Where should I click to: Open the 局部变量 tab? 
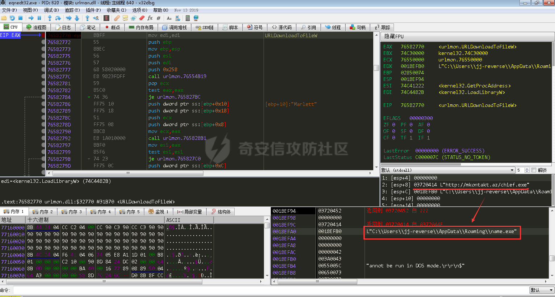point(190,212)
